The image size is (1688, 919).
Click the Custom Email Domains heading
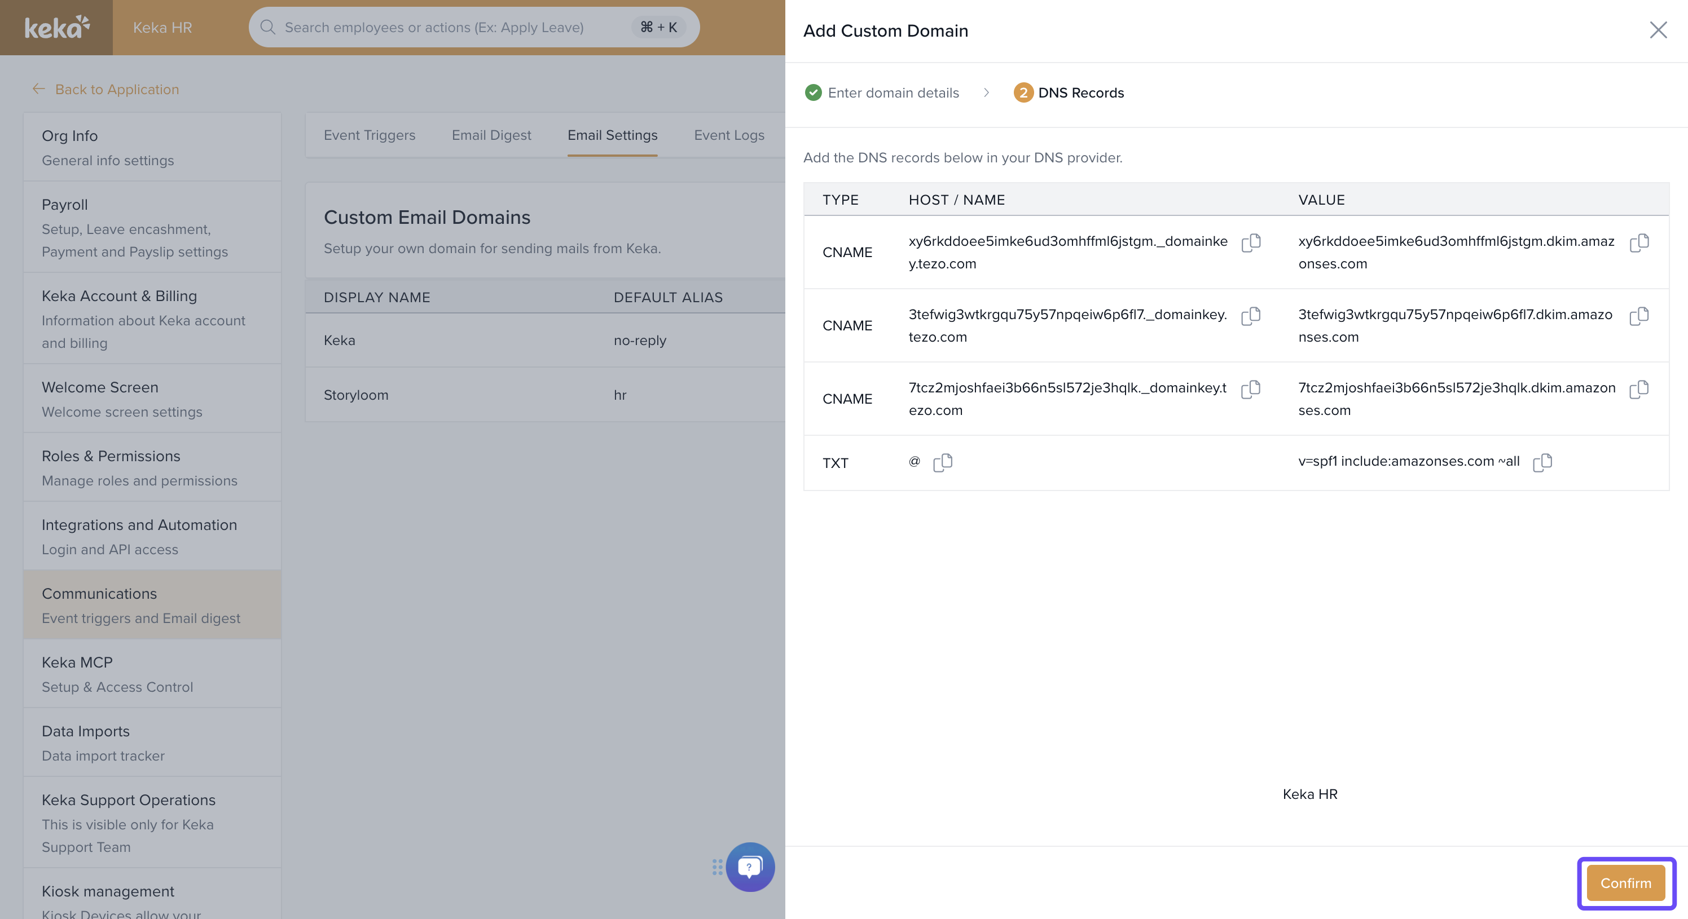tap(427, 217)
